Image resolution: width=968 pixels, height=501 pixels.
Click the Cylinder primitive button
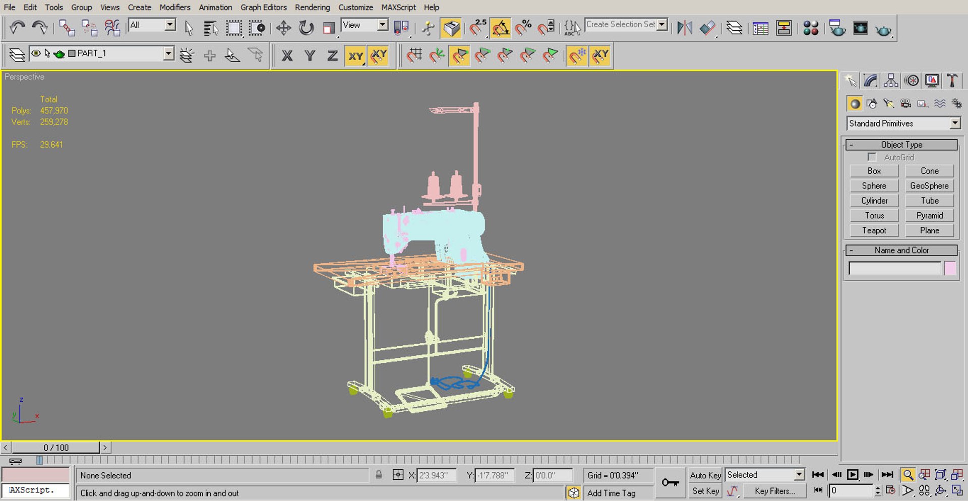874,201
